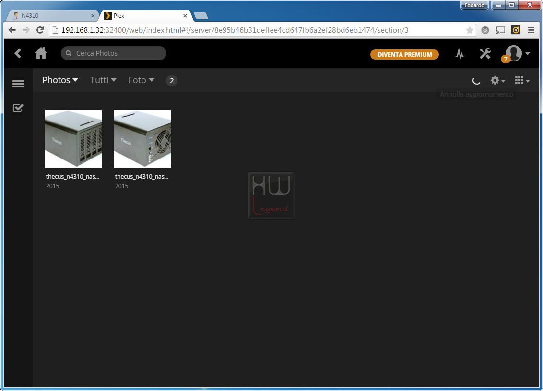Open the Tutti filter dropdown
Image resolution: width=543 pixels, height=391 pixels.
coord(103,80)
